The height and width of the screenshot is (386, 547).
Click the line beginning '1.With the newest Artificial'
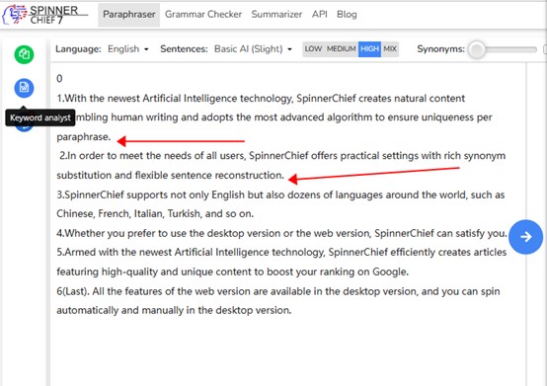pyautogui.click(x=261, y=99)
